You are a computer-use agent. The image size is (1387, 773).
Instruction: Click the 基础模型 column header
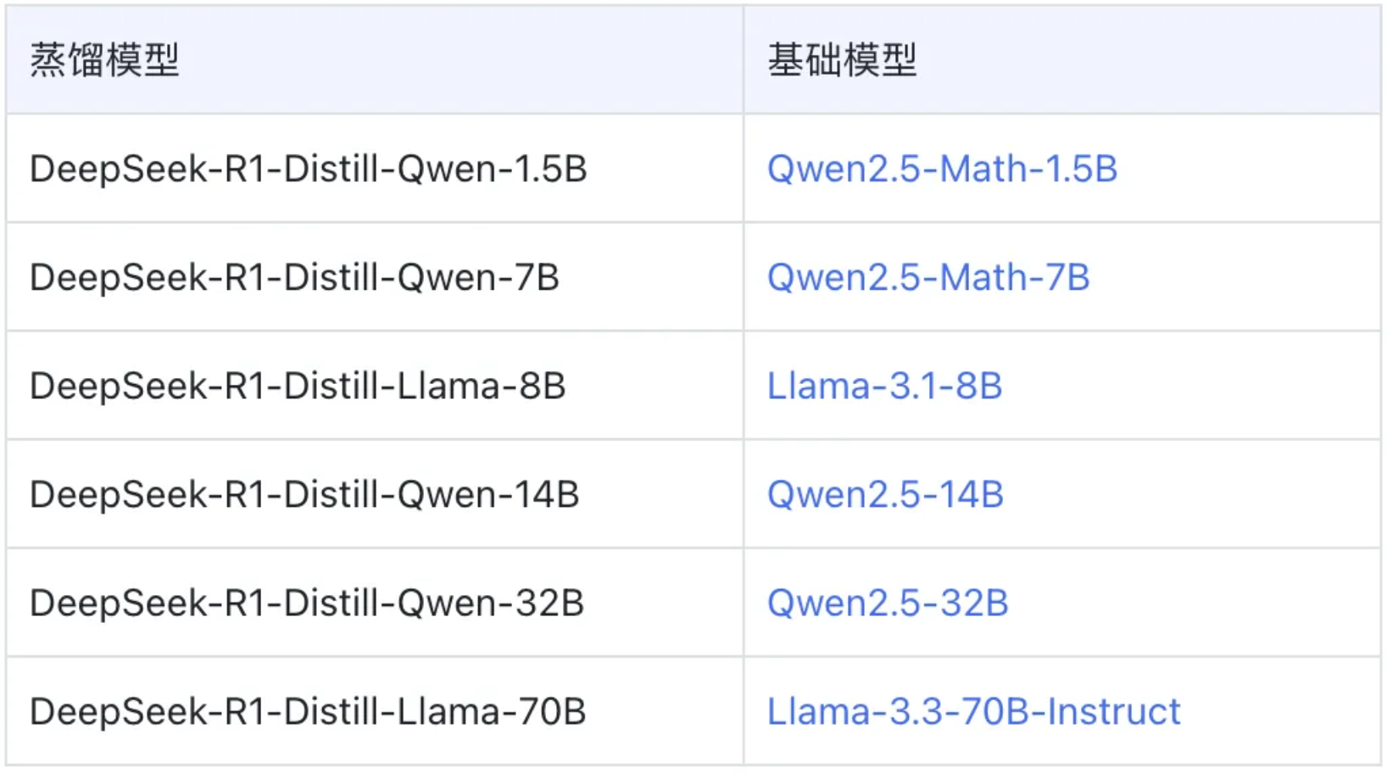tap(841, 60)
